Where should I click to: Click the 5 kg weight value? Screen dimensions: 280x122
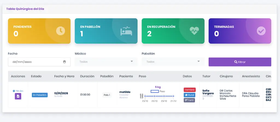(158, 87)
